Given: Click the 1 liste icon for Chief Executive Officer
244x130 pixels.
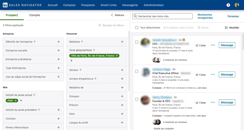Looking at the screenshot, I should tap(200, 75).
